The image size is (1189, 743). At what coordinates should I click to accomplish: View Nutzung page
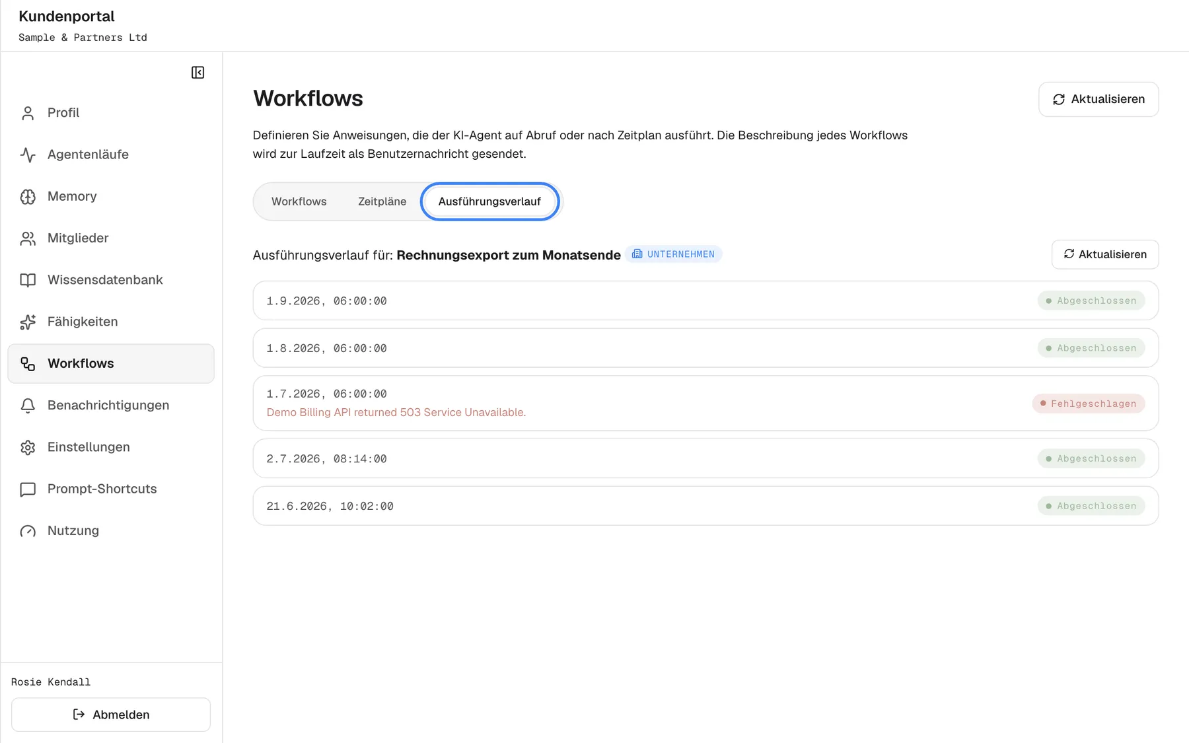(x=111, y=531)
